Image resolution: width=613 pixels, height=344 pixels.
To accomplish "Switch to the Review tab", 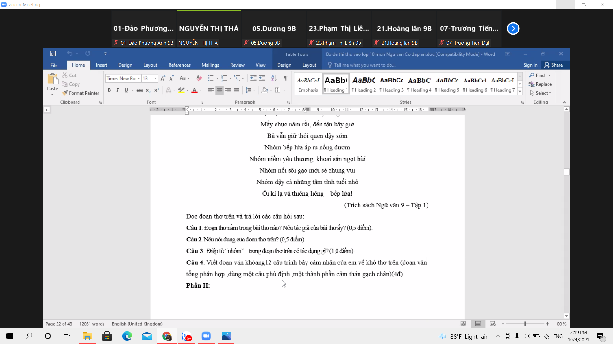I will point(237,65).
